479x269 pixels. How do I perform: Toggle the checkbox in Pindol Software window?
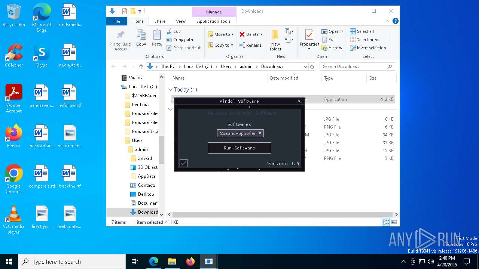183,163
